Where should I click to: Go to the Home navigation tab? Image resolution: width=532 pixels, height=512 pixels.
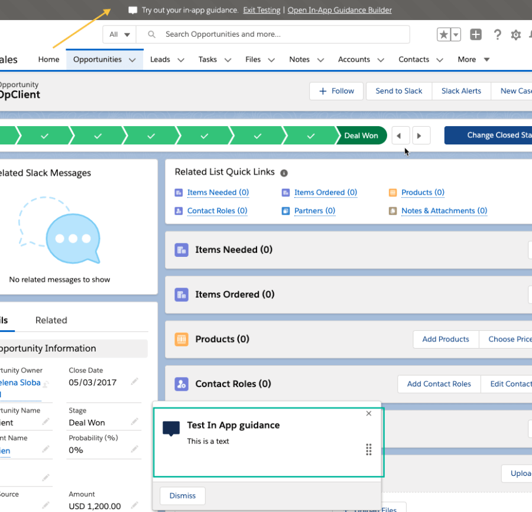[48, 59]
